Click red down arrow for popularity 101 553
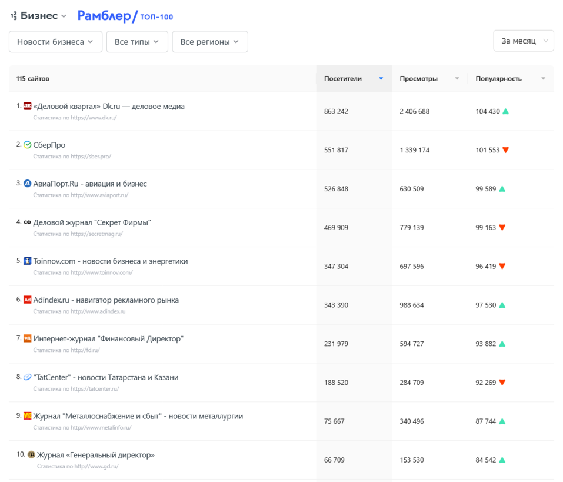Screen dimensions: 563x482 (x=505, y=150)
